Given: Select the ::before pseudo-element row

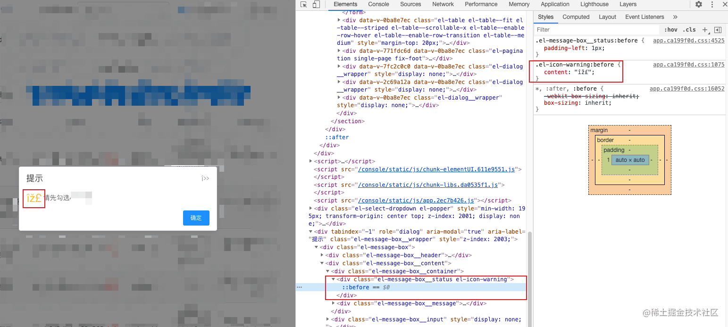Looking at the screenshot, I should (x=411, y=287).
